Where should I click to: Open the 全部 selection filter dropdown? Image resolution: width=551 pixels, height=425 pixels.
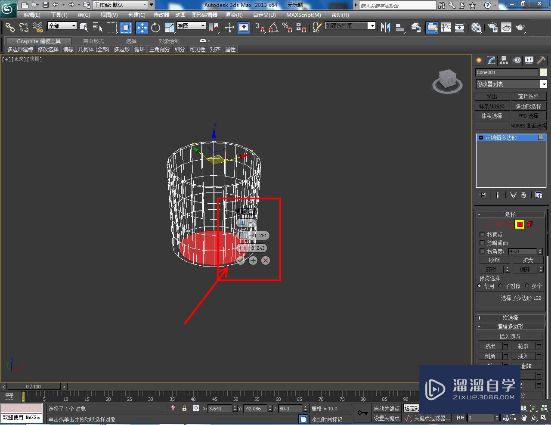[62, 26]
